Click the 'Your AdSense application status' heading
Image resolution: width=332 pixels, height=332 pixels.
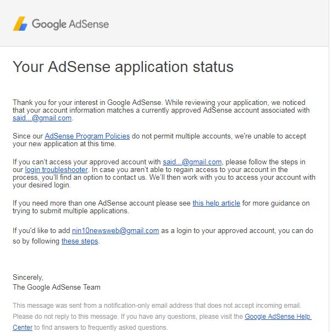point(123,67)
